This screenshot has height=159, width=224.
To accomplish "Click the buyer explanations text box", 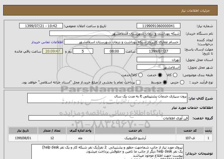I will pyautogui.click(x=107, y=152).
